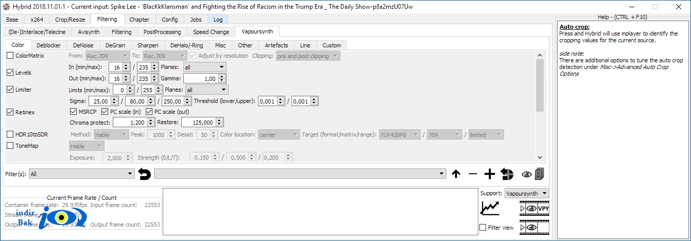Image resolution: width=691 pixels, height=241 pixels.
Task: Open the line chart graph icon
Action: (x=490, y=208)
